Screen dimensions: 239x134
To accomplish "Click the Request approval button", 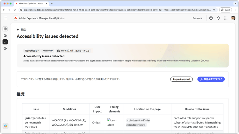I will pos(181,79).
